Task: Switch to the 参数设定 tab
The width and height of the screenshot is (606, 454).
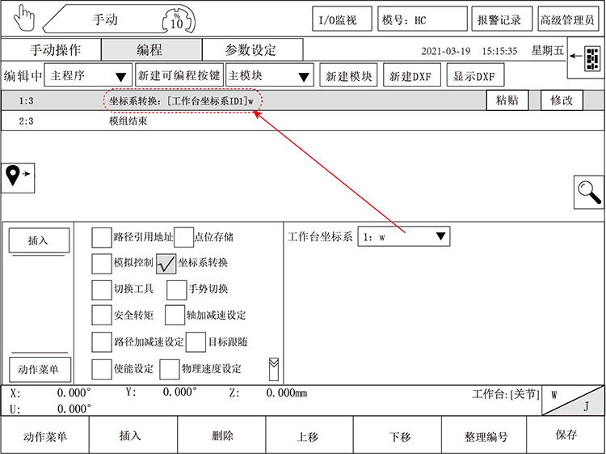Action: (x=251, y=50)
